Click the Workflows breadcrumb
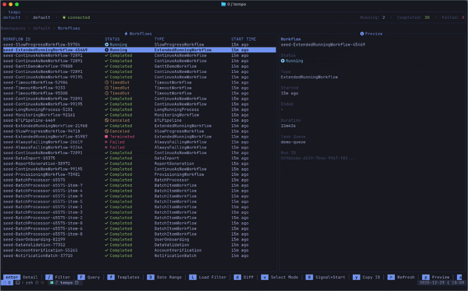Viewport: 468px width, 291px height. pyautogui.click(x=69, y=29)
